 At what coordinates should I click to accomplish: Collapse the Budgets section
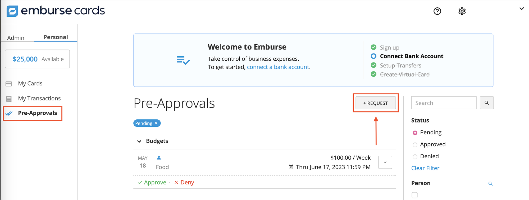[x=139, y=141]
